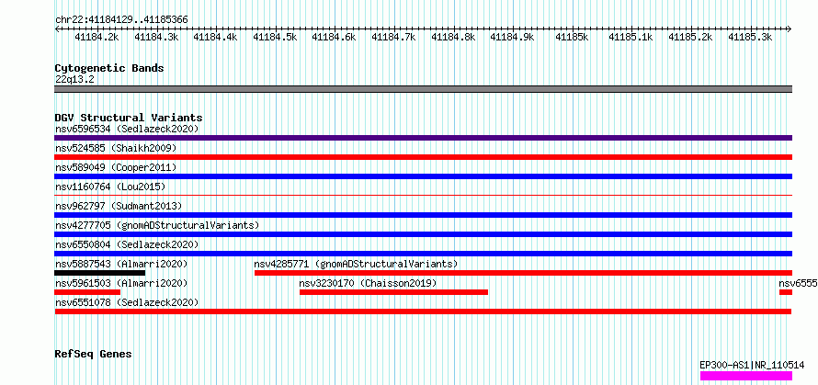Click the EP300-AS1|NR_110514 gene label

point(752,365)
